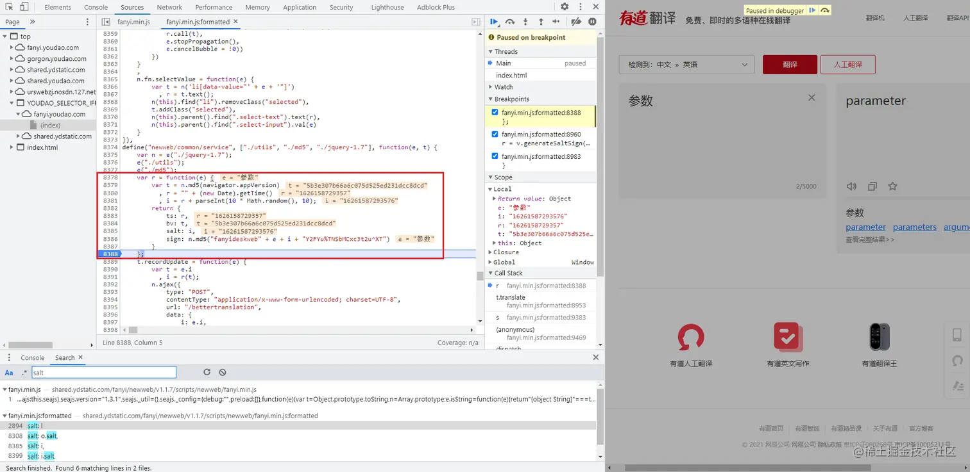Step over from Paused in debugger overlay
Image resolution: width=970 pixels, height=472 pixels.
point(825,11)
